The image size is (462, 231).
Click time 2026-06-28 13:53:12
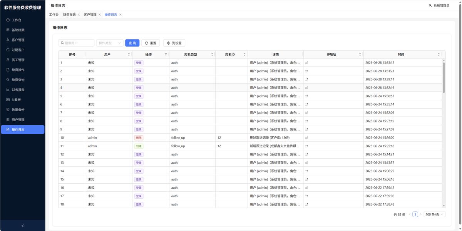[380, 63]
